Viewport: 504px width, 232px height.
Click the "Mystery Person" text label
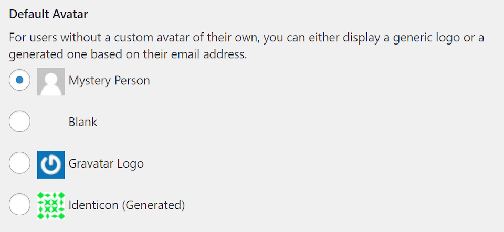(x=109, y=81)
